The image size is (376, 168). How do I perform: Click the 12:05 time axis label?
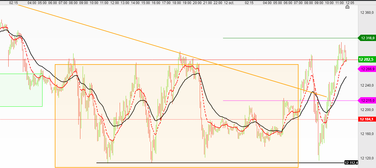[350, 3]
